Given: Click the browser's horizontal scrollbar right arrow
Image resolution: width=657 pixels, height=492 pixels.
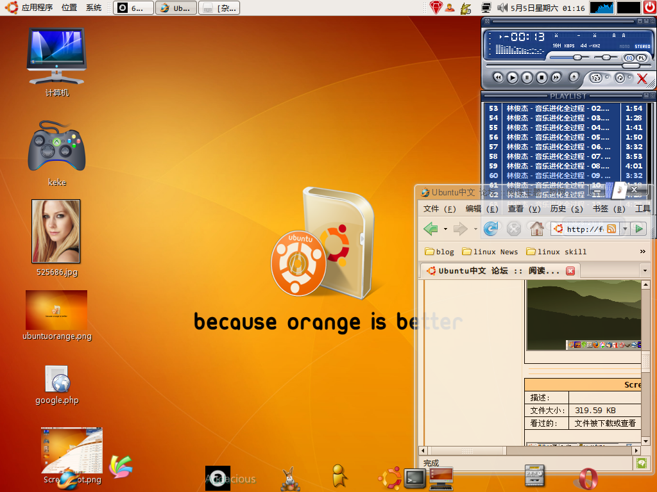Looking at the screenshot, I should [636, 450].
